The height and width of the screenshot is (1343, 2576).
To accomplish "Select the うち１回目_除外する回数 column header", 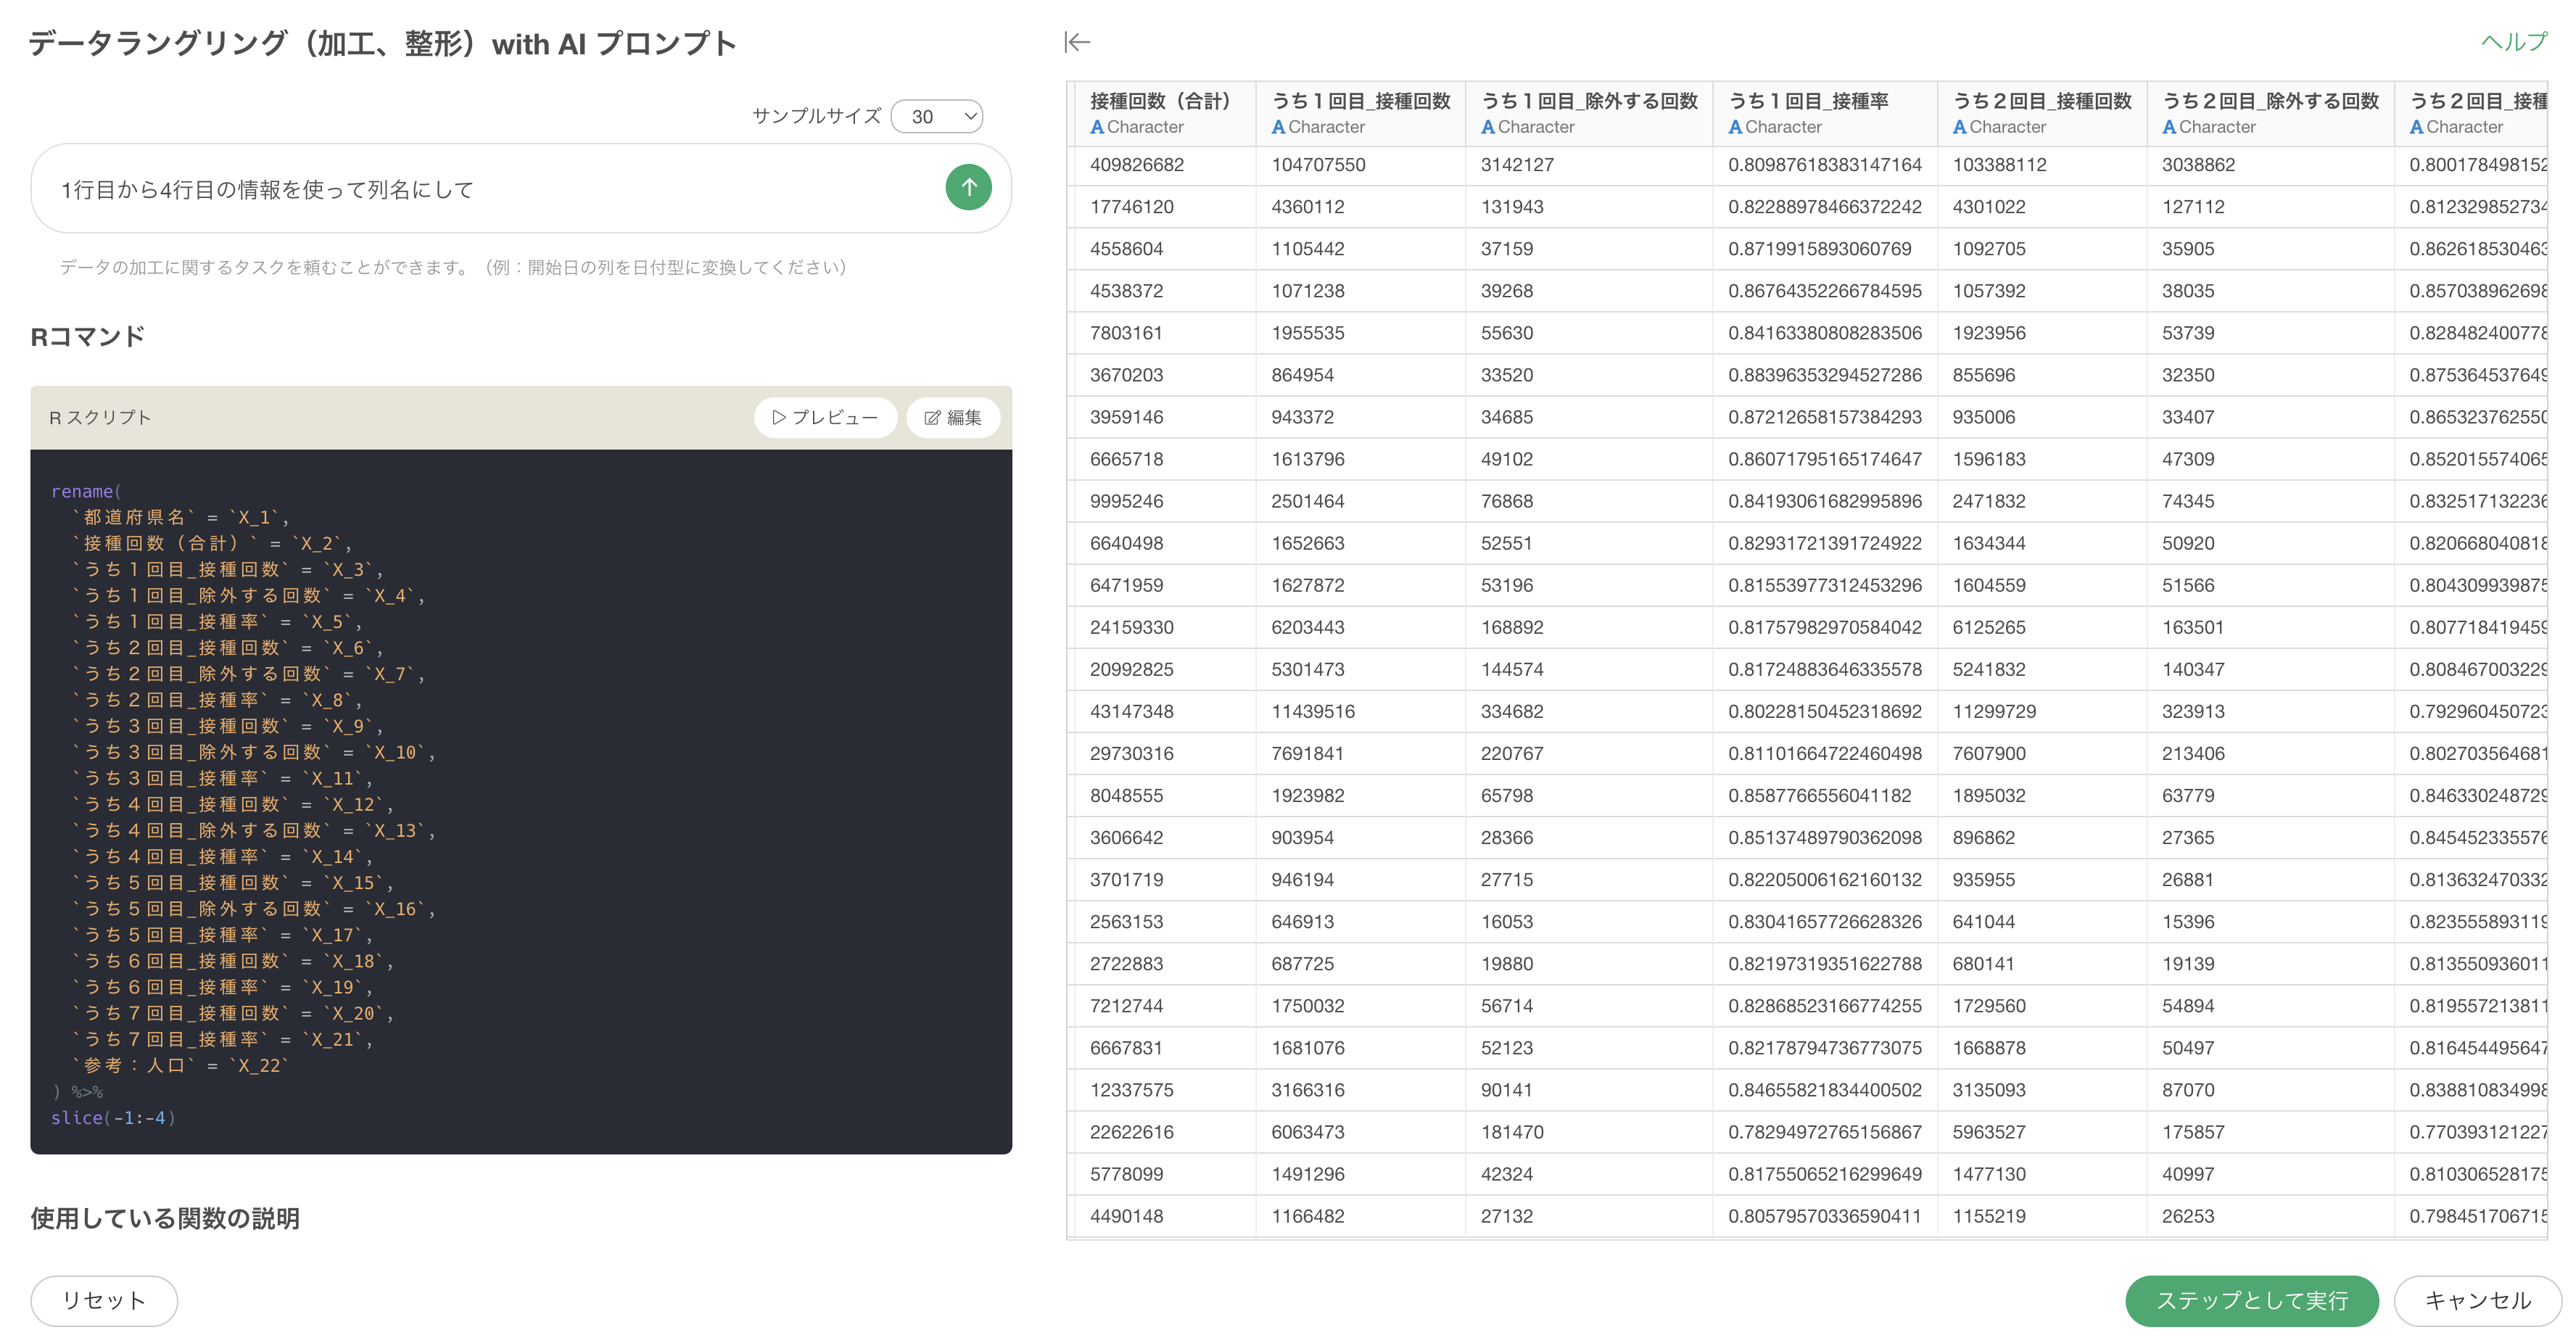I will pos(1590,113).
